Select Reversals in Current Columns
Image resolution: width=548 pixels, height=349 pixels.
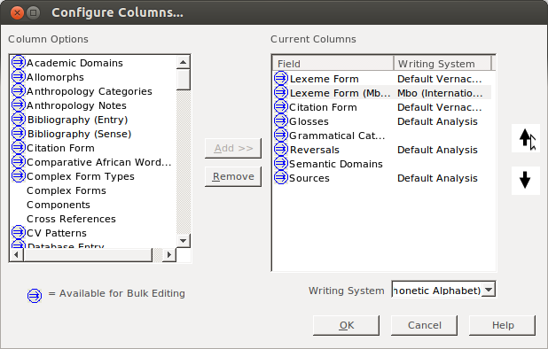click(315, 150)
